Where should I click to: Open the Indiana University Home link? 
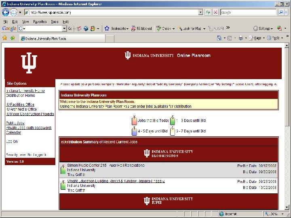coord(25,91)
